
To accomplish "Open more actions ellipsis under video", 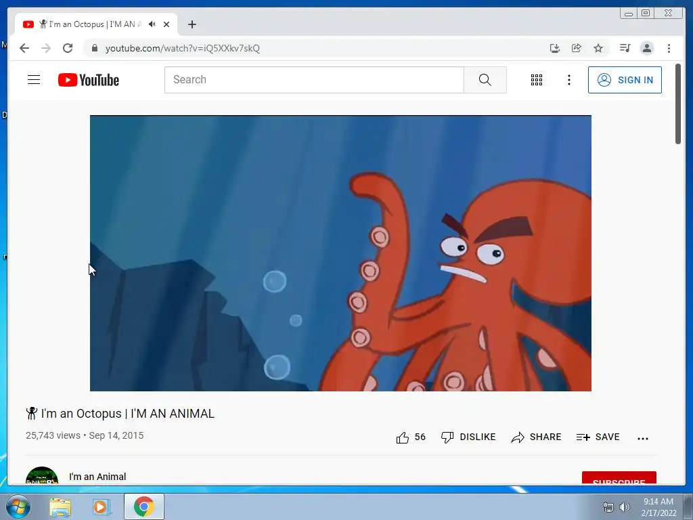I will 643,438.
